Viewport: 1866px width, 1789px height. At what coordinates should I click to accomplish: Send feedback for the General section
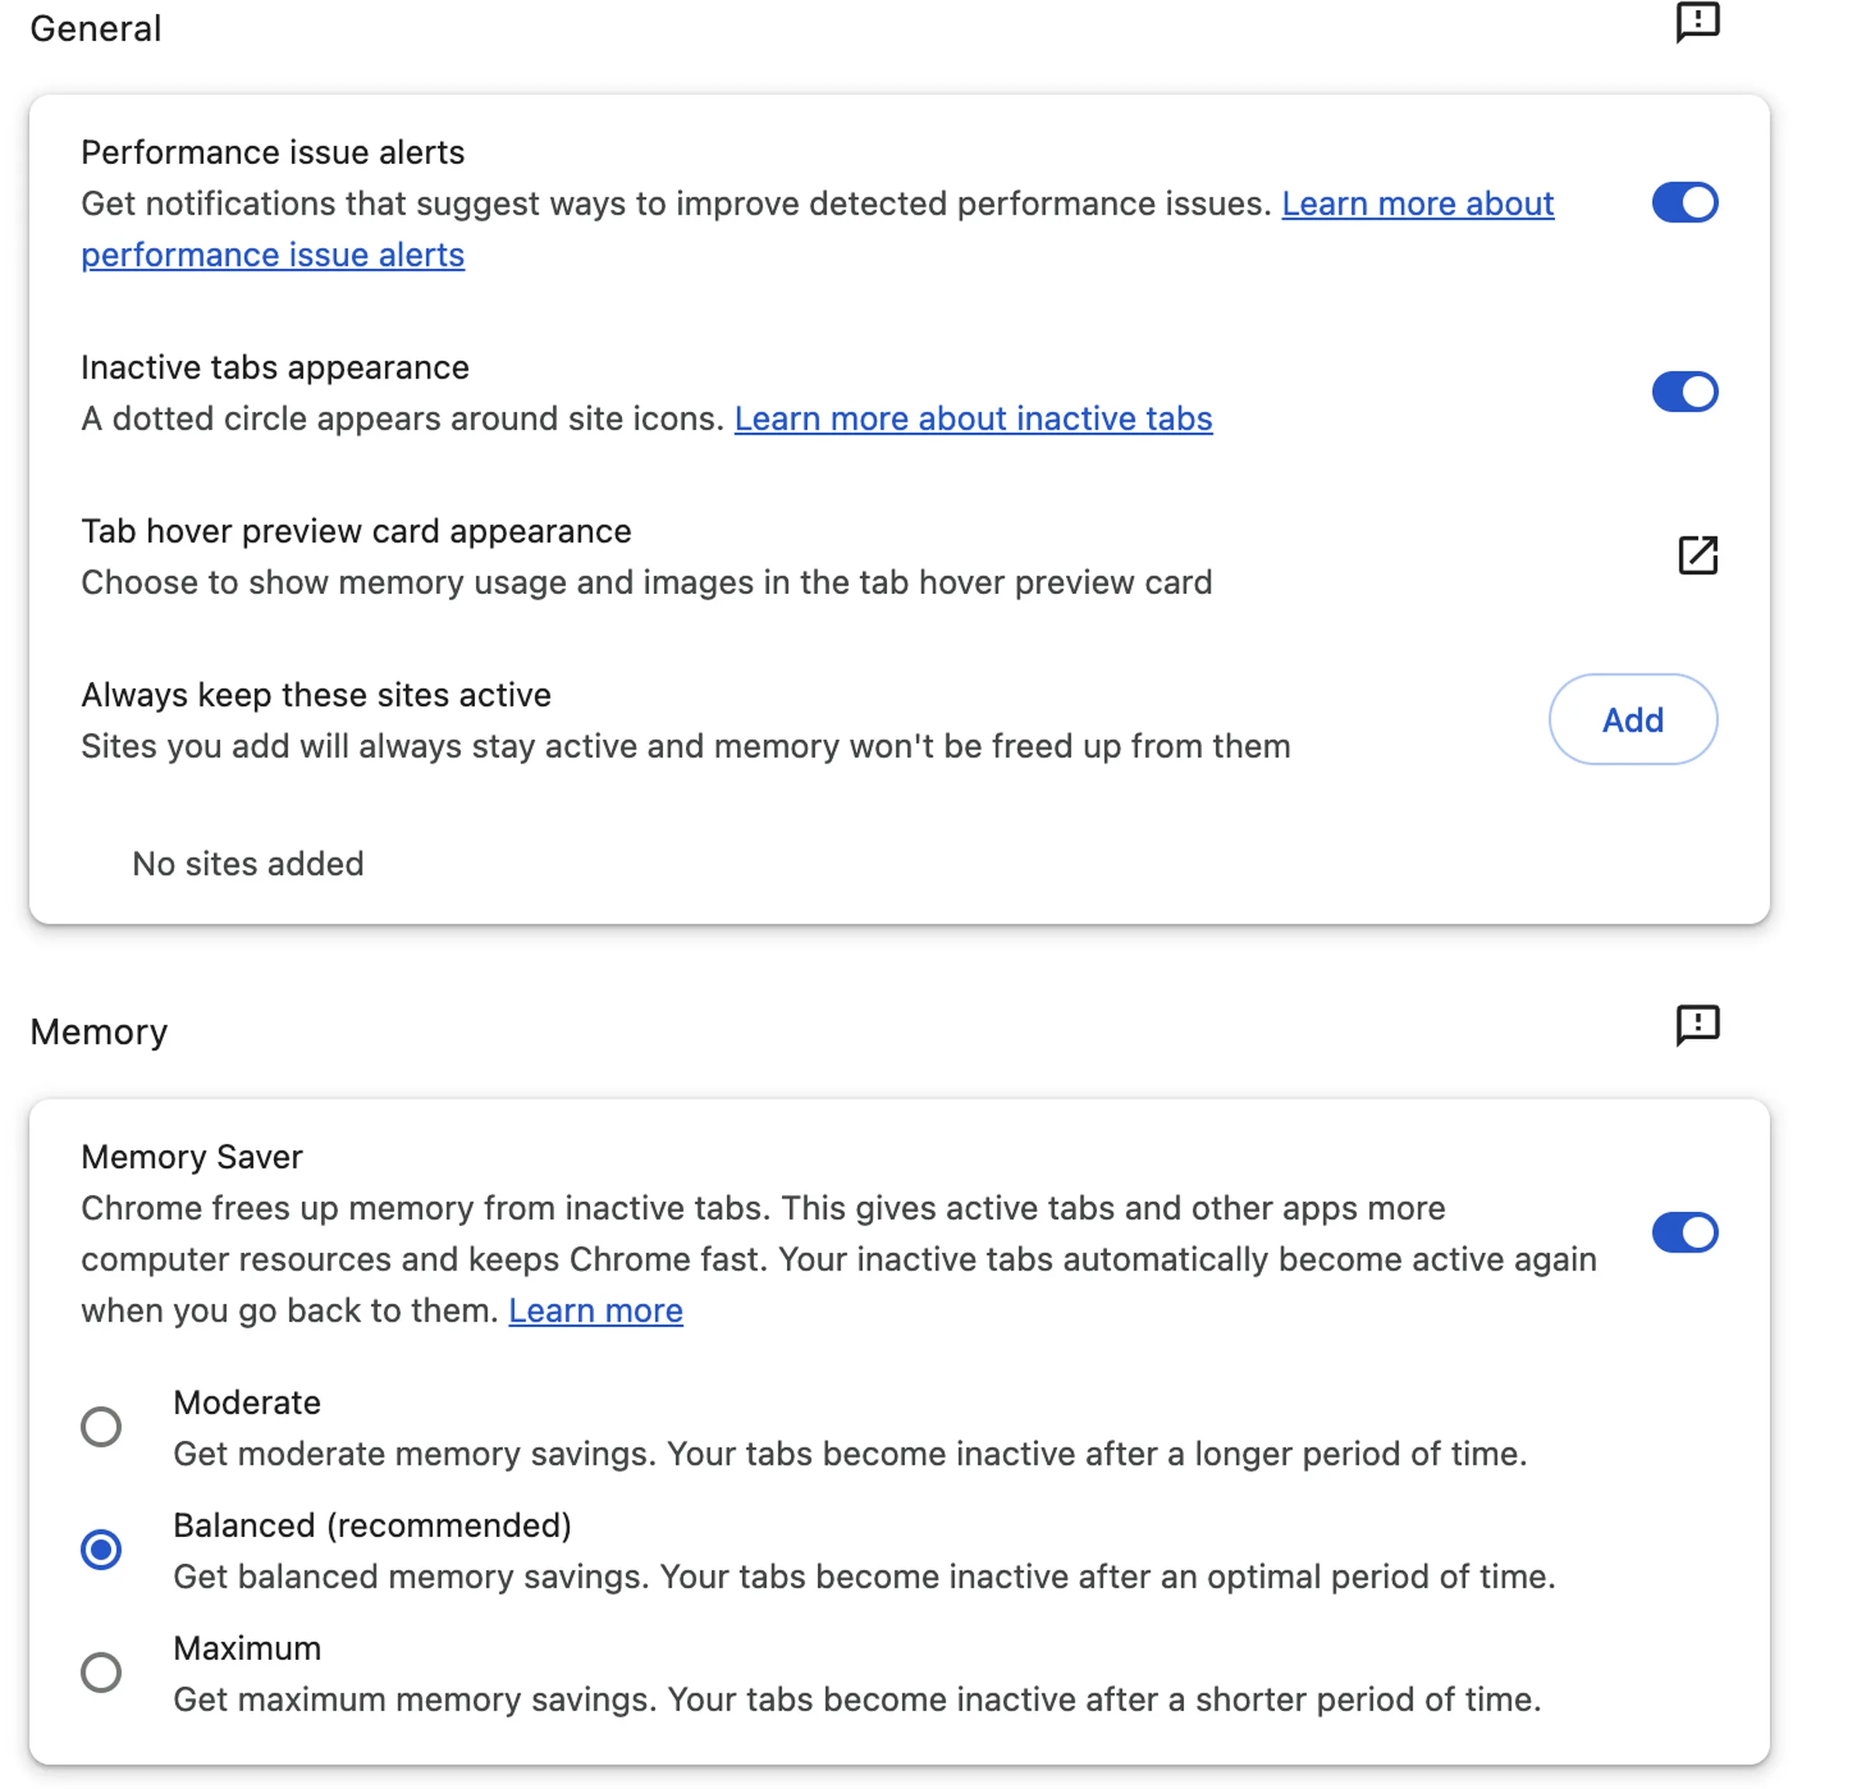[x=1697, y=22]
